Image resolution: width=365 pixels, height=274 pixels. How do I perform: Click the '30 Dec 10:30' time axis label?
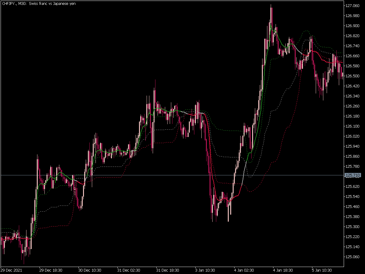tap(90, 270)
